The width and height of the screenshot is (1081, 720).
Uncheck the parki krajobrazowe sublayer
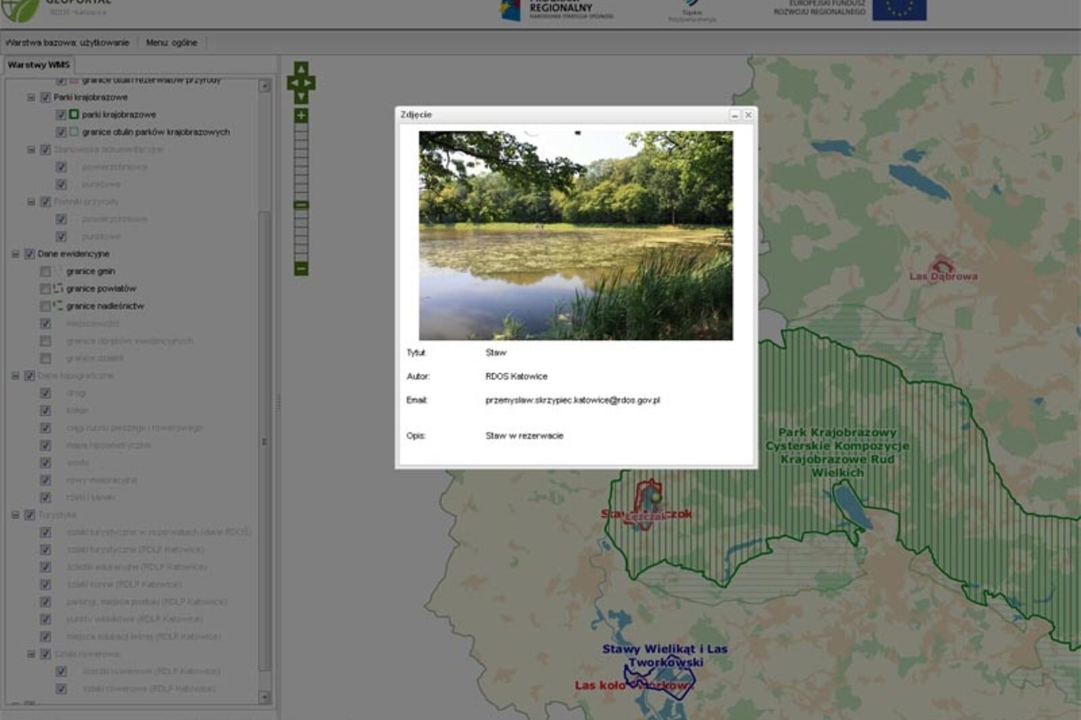point(61,115)
